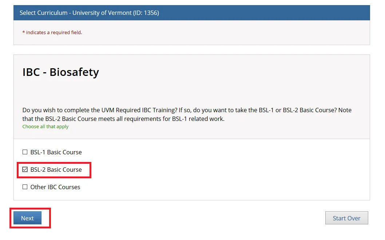This screenshot has width=385, height=240.
Task: Click the word 'Note' in the question
Action: [345, 110]
